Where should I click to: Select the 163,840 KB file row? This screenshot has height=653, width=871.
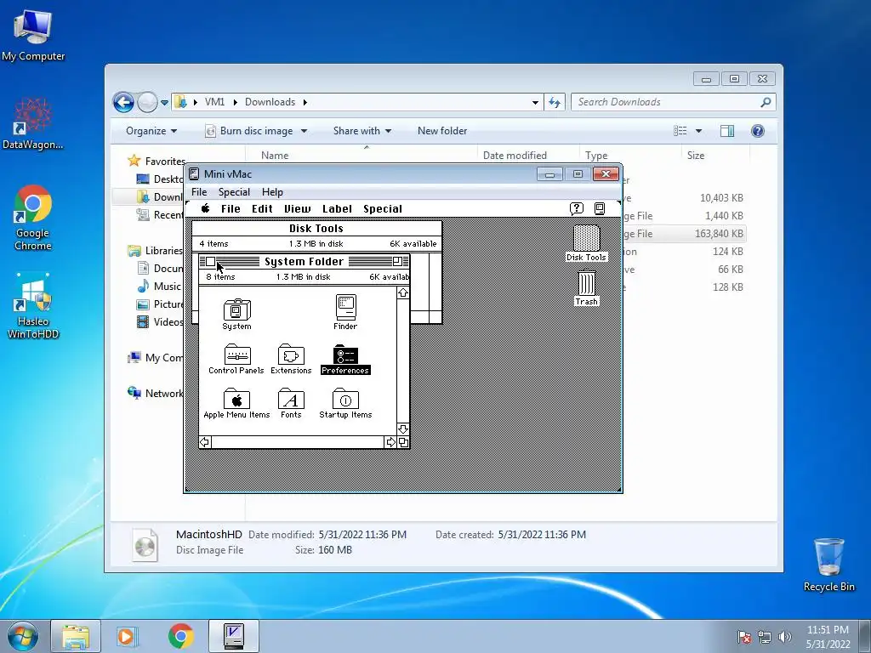[683, 234]
